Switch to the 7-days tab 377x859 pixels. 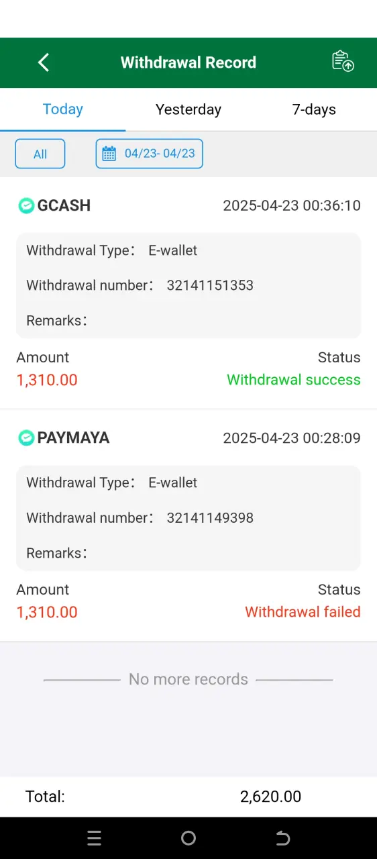coord(314,109)
